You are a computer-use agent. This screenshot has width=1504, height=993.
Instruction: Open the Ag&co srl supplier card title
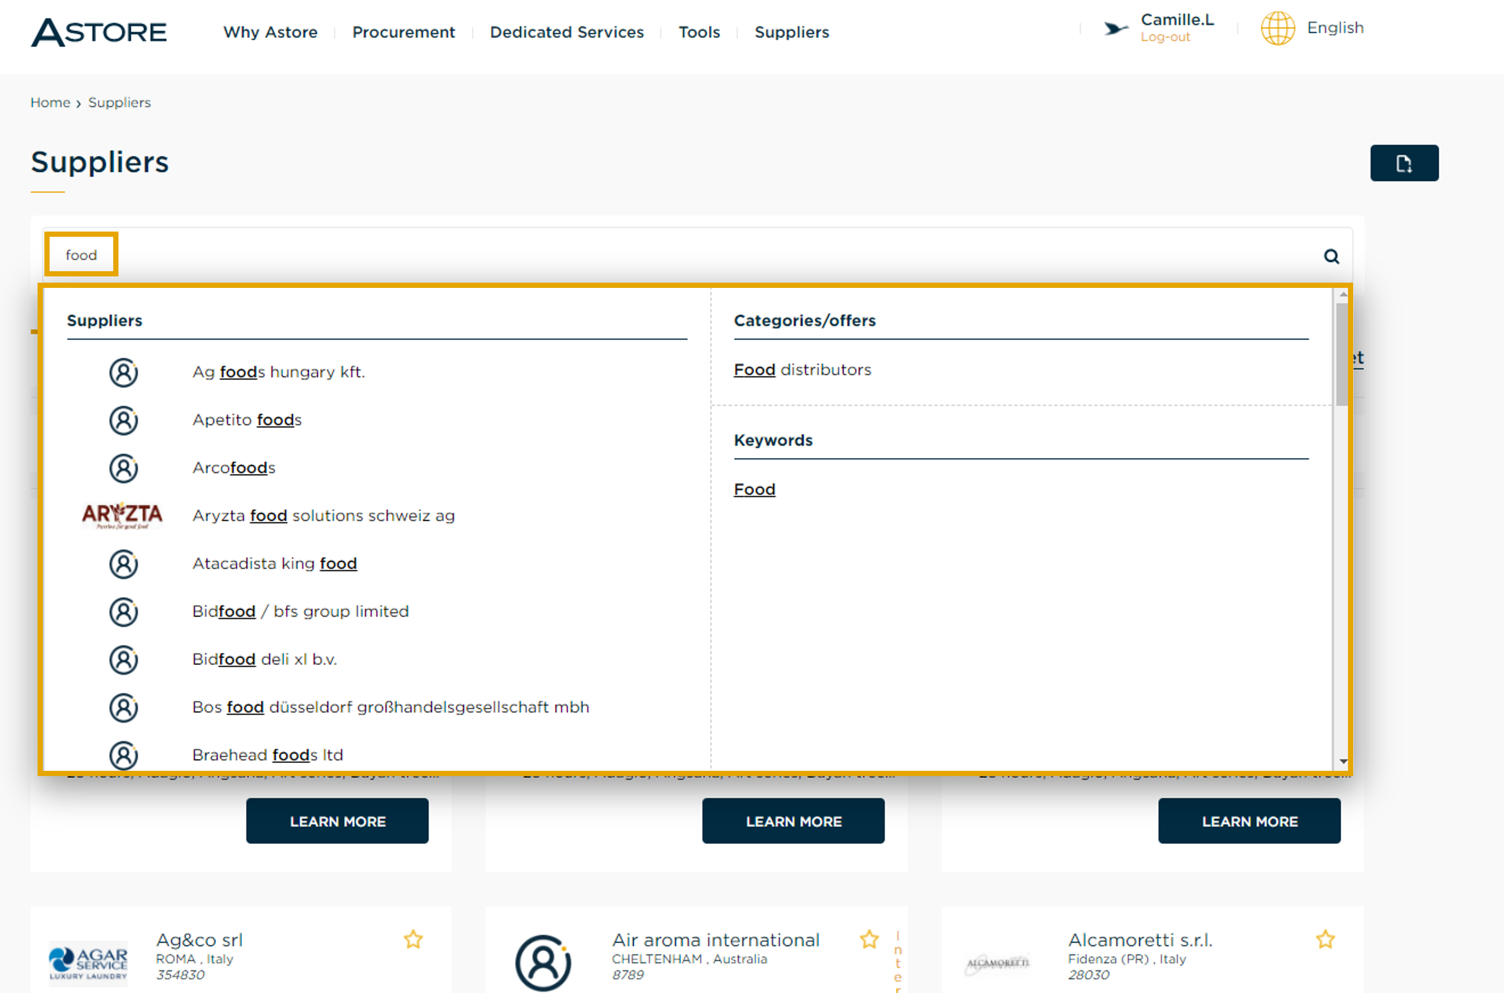[199, 940]
